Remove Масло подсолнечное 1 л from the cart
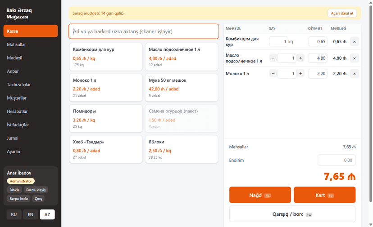 [x=354, y=58]
